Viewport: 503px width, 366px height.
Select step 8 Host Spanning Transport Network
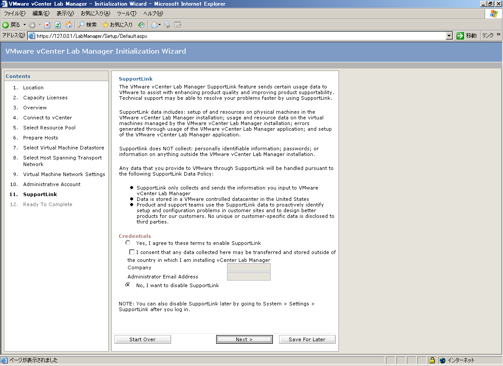click(x=62, y=161)
